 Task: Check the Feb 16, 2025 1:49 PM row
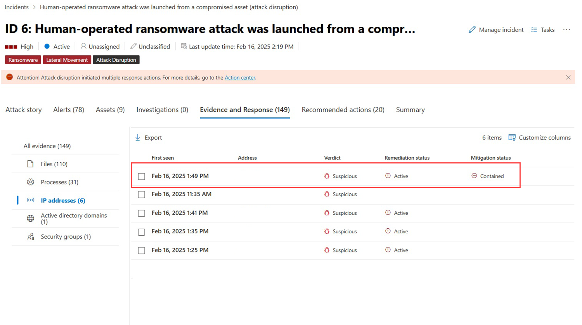point(142,176)
